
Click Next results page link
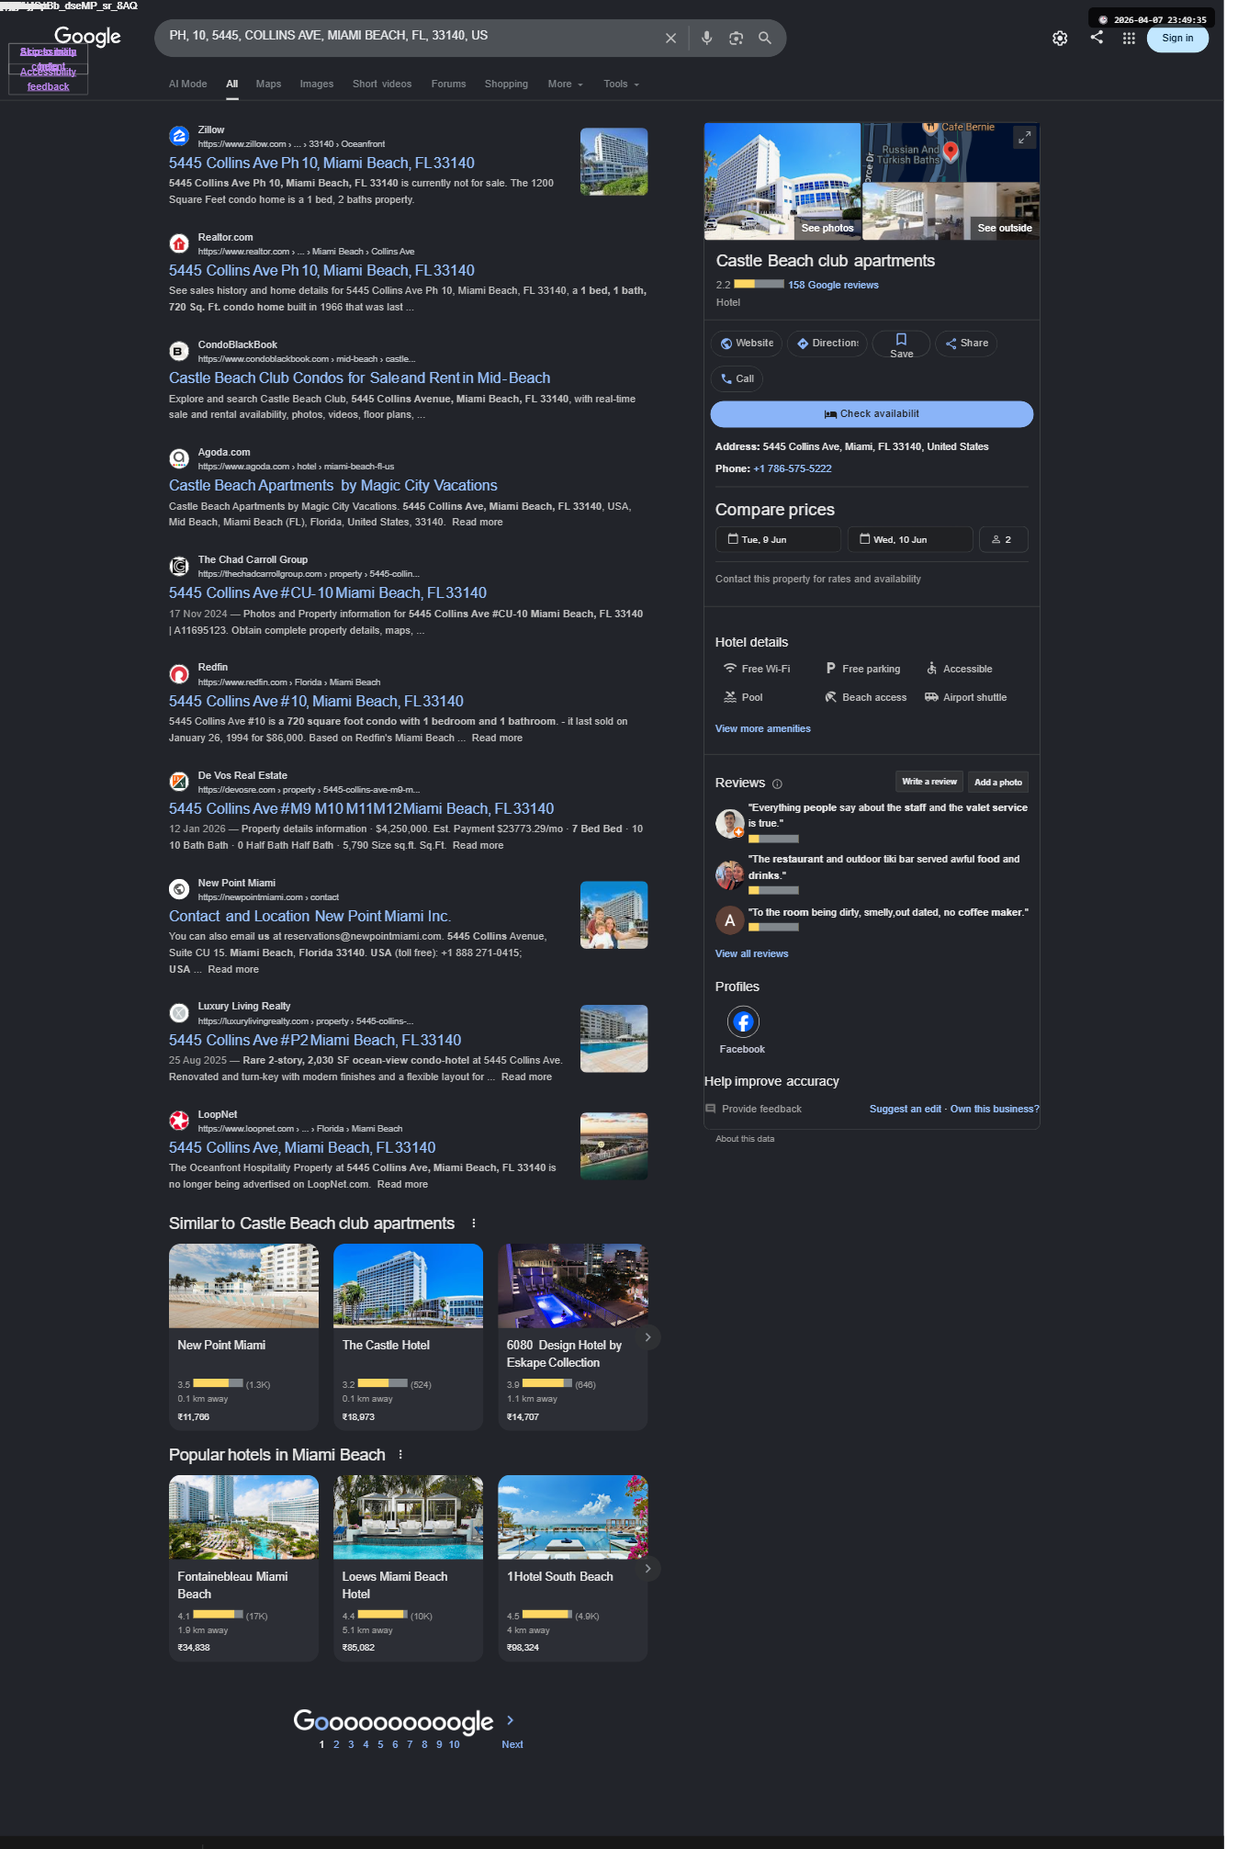(512, 1745)
